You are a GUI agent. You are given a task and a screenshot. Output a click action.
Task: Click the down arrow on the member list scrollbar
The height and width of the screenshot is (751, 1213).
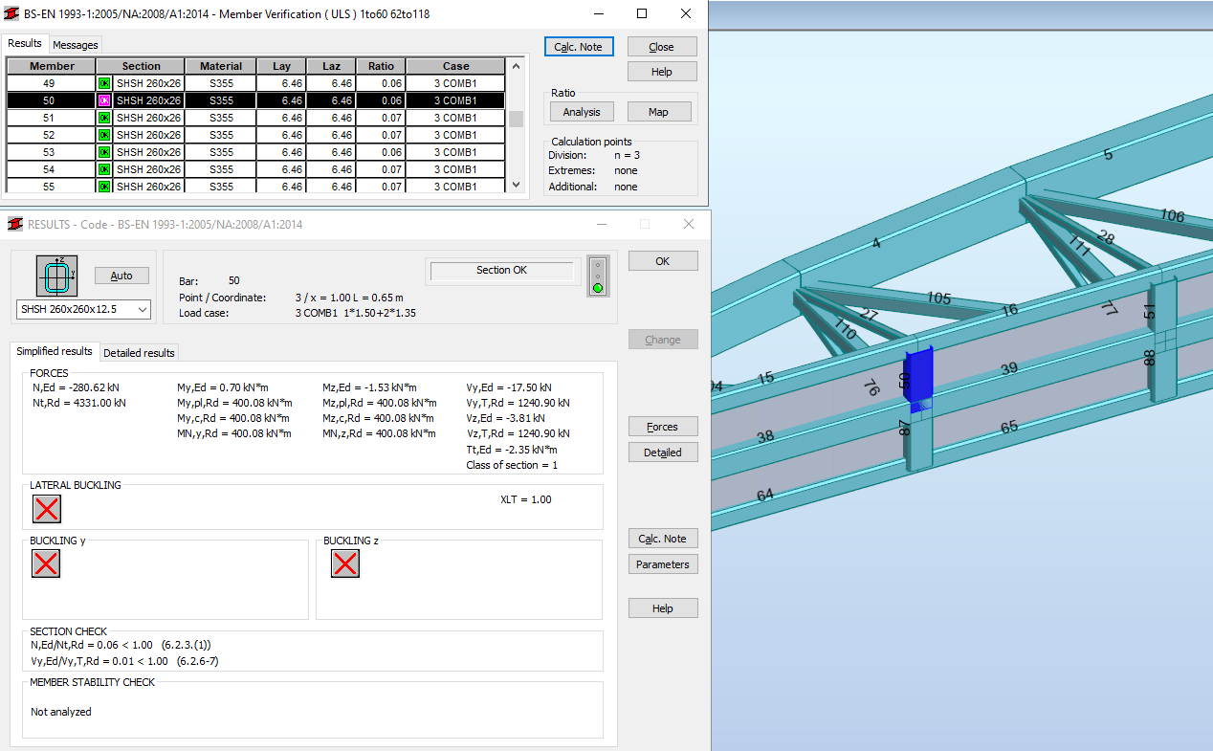coord(516,186)
